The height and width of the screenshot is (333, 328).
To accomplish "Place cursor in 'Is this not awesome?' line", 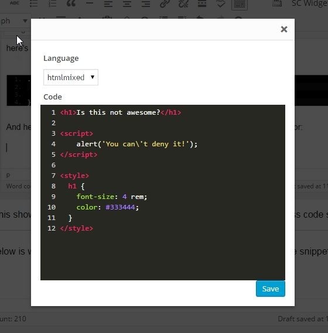I will point(118,112).
